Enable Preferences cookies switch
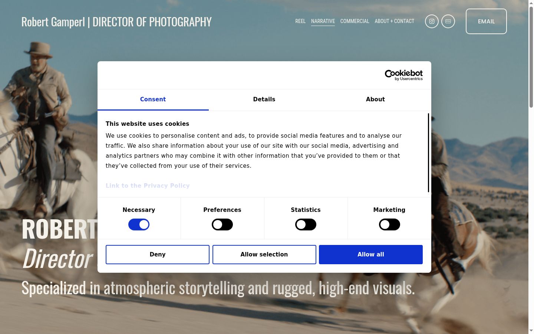The image size is (534, 334). click(x=222, y=225)
